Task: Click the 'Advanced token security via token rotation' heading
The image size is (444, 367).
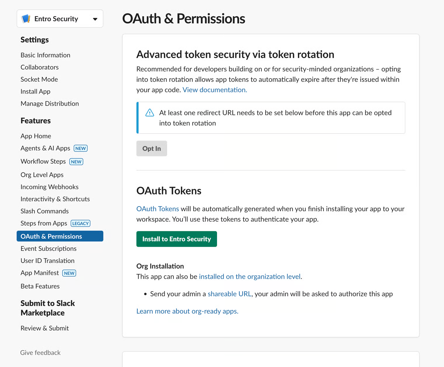Action: 235,54
